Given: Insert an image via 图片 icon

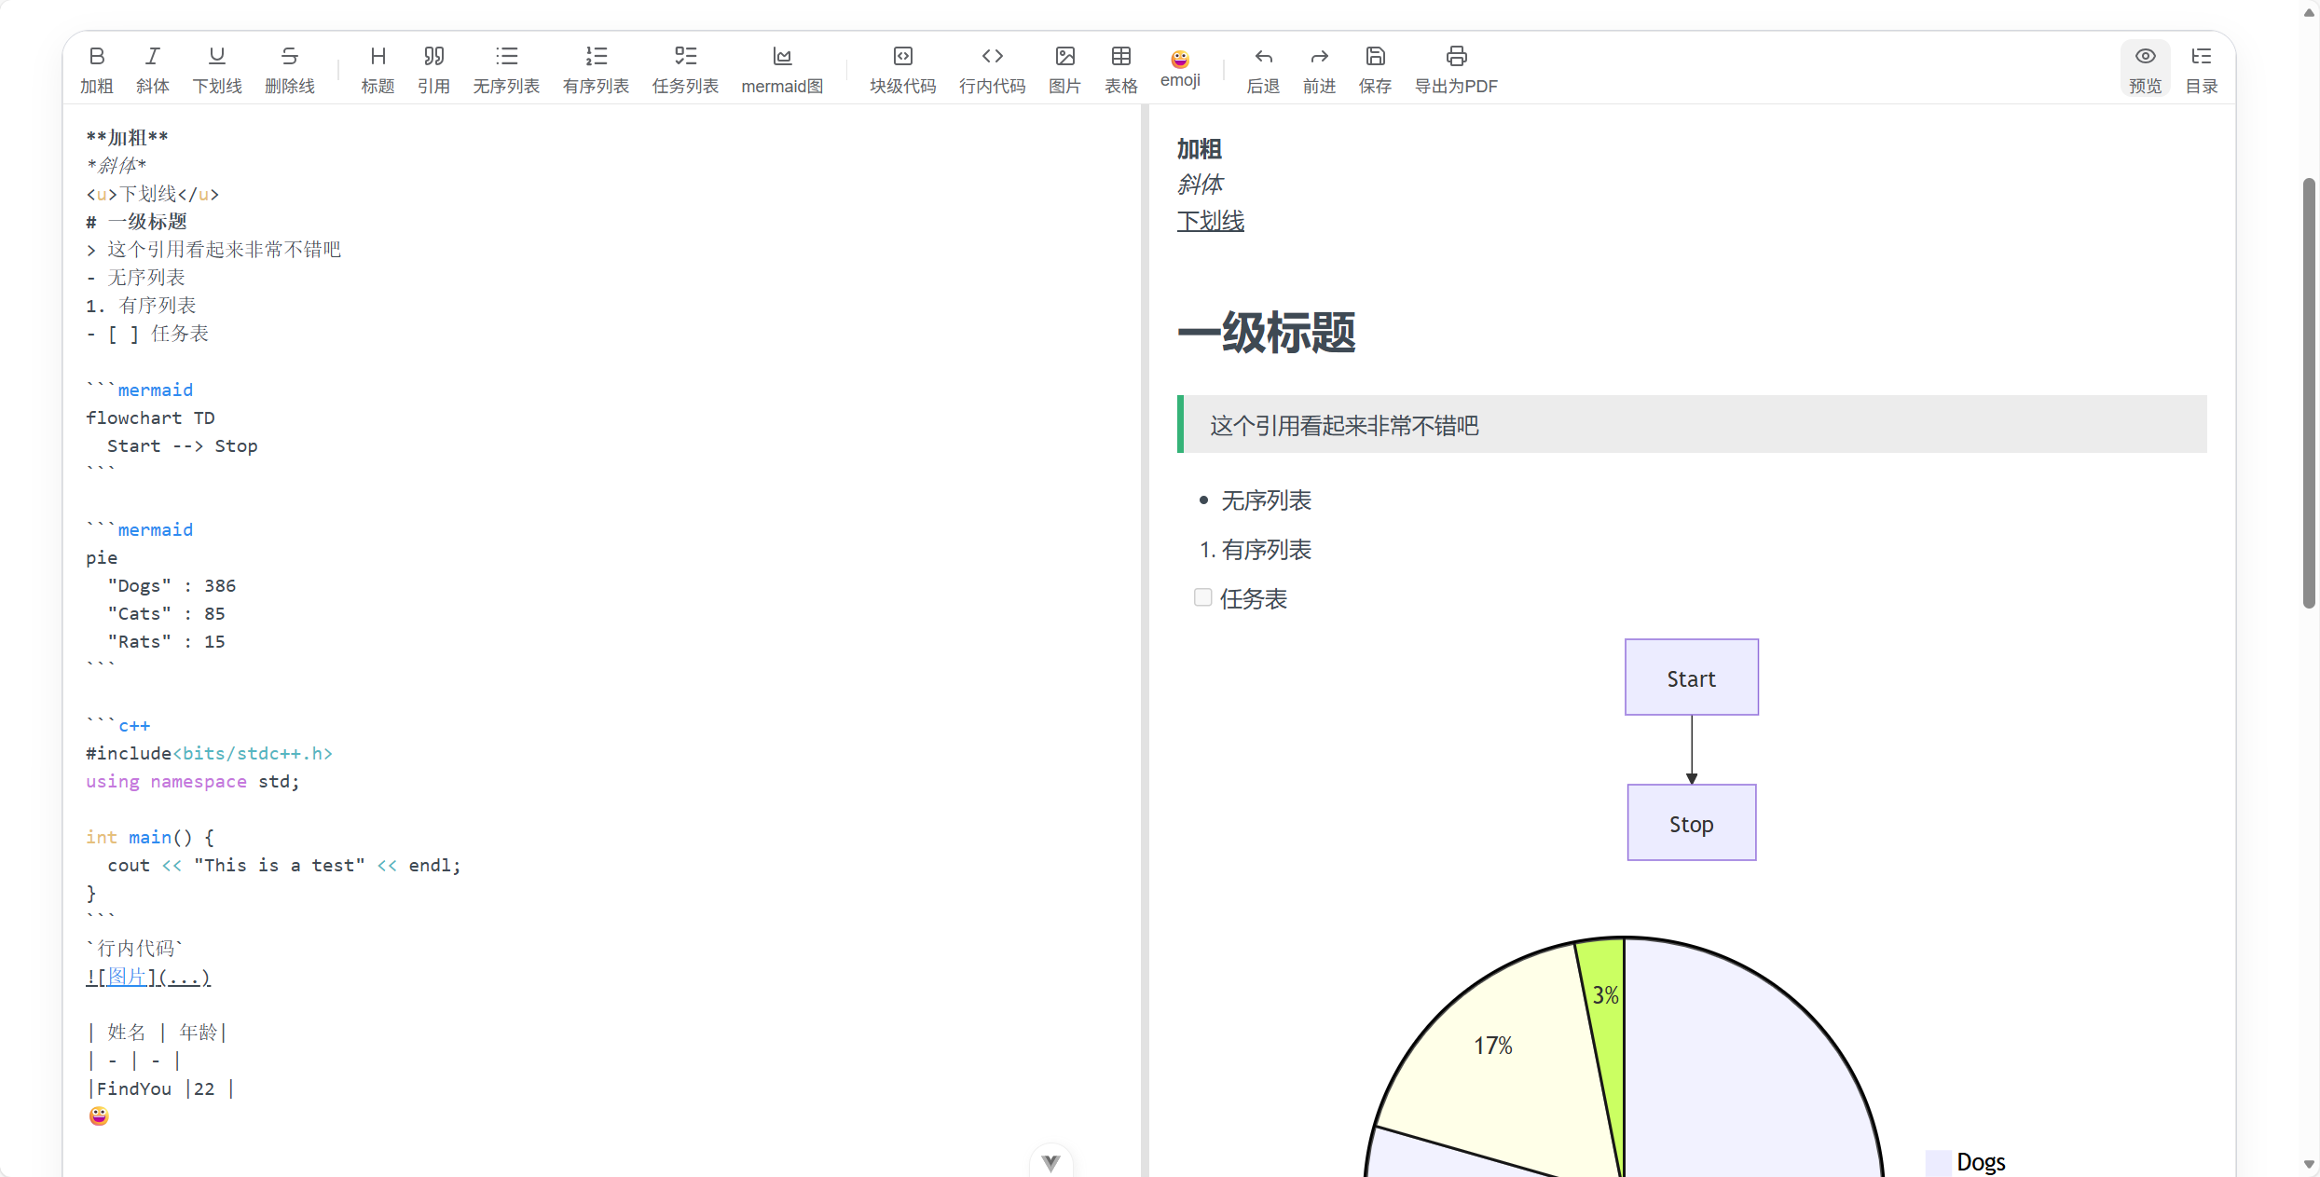Looking at the screenshot, I should (x=1064, y=57).
